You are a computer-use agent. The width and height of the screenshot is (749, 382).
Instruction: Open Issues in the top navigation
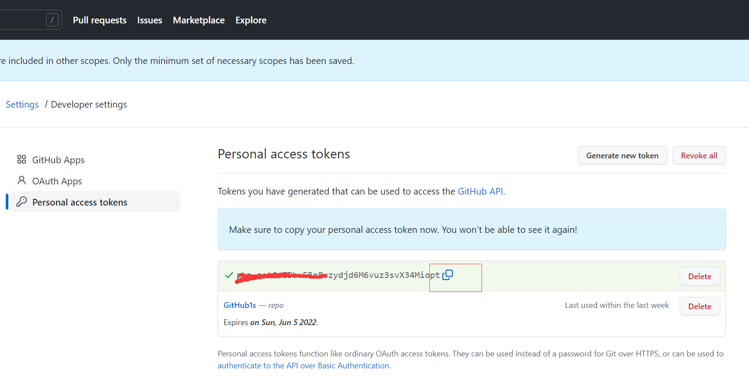click(150, 20)
